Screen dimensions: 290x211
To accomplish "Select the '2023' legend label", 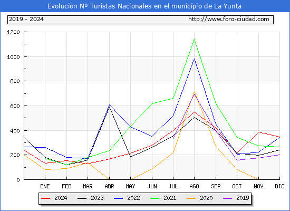I will (97, 198).
